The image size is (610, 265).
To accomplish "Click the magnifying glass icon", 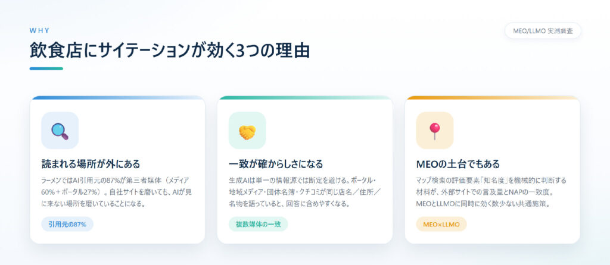I will coord(60,131).
